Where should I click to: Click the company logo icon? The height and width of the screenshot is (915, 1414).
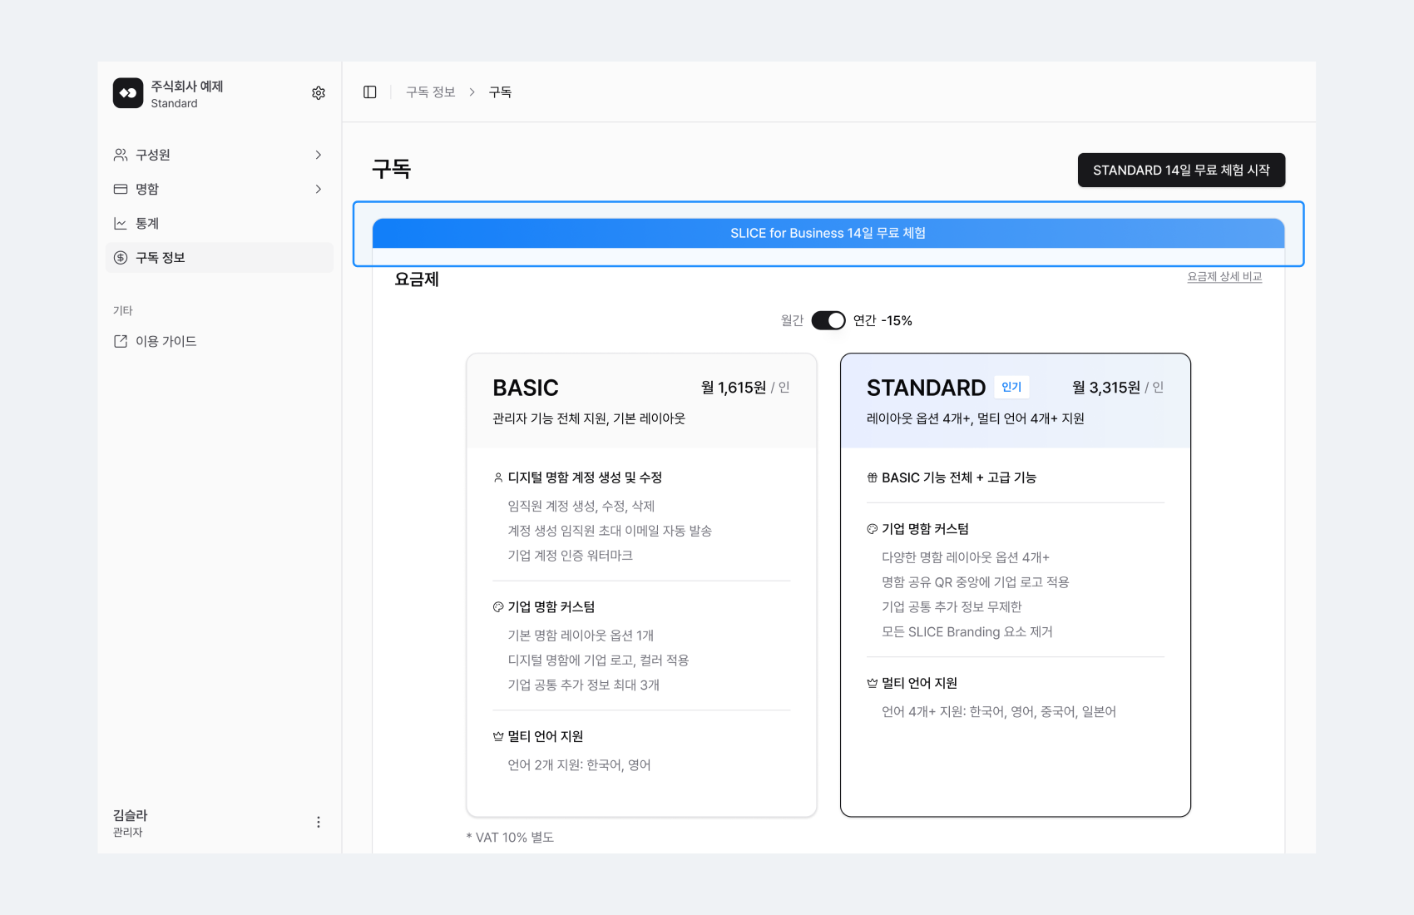coord(128,93)
